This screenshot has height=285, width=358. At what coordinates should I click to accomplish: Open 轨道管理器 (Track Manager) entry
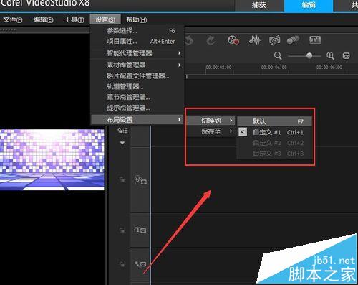[x=137, y=86]
